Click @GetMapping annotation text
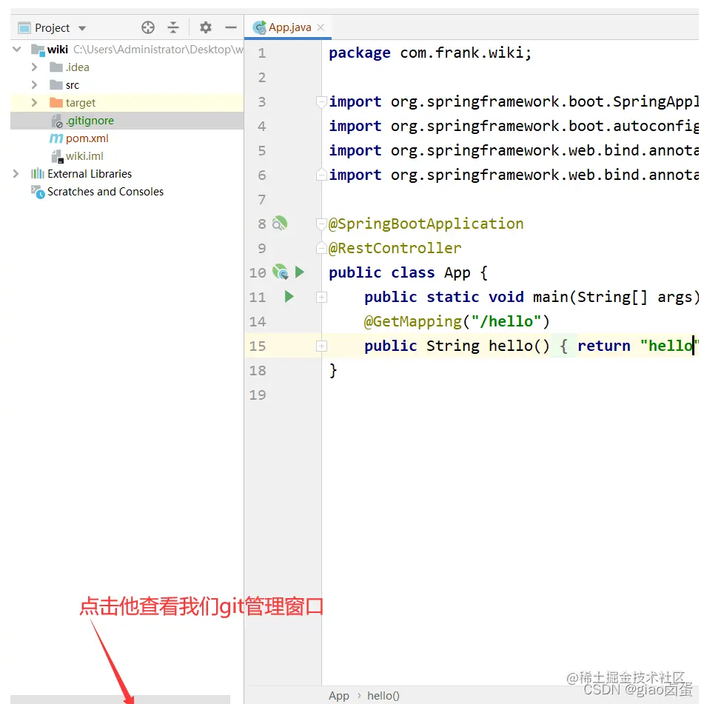 click(412, 321)
